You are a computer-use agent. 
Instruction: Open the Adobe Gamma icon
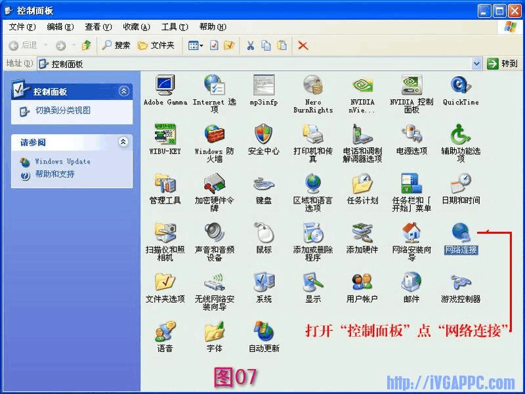point(165,85)
